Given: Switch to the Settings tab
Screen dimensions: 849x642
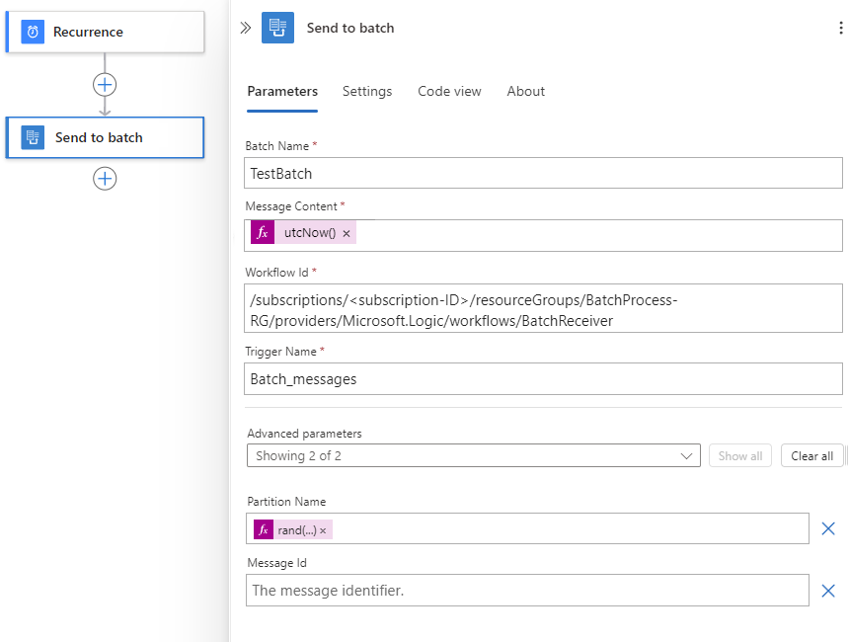Looking at the screenshot, I should click(x=366, y=91).
